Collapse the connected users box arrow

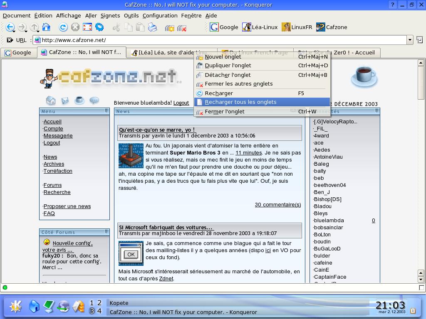[x=376, y=111]
